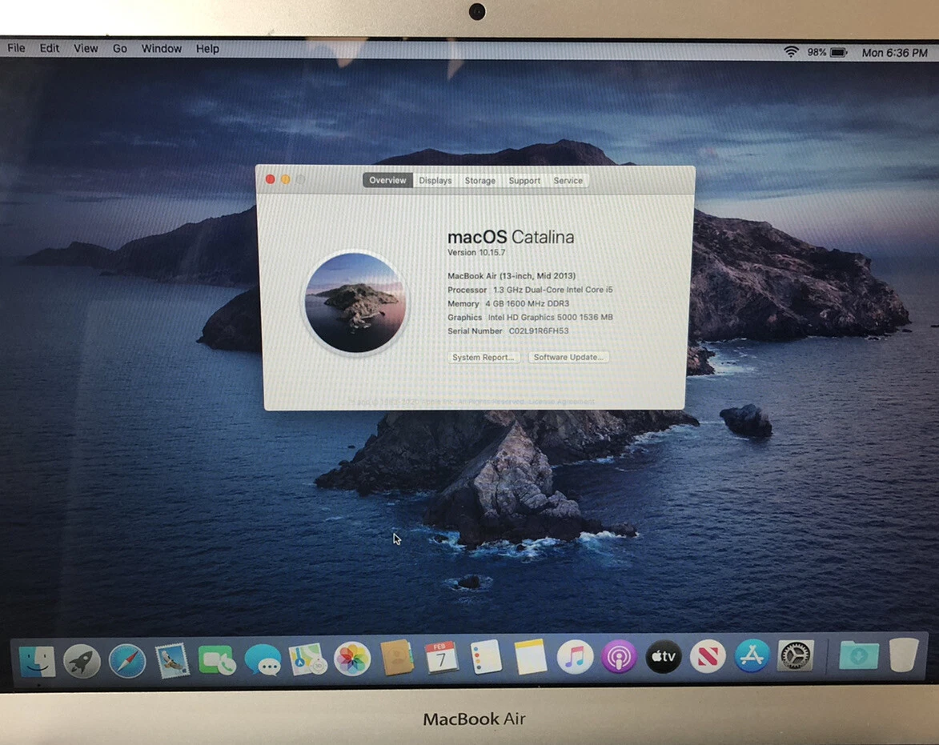
Task: Open purple Podcasts app in Dock
Action: click(620, 656)
